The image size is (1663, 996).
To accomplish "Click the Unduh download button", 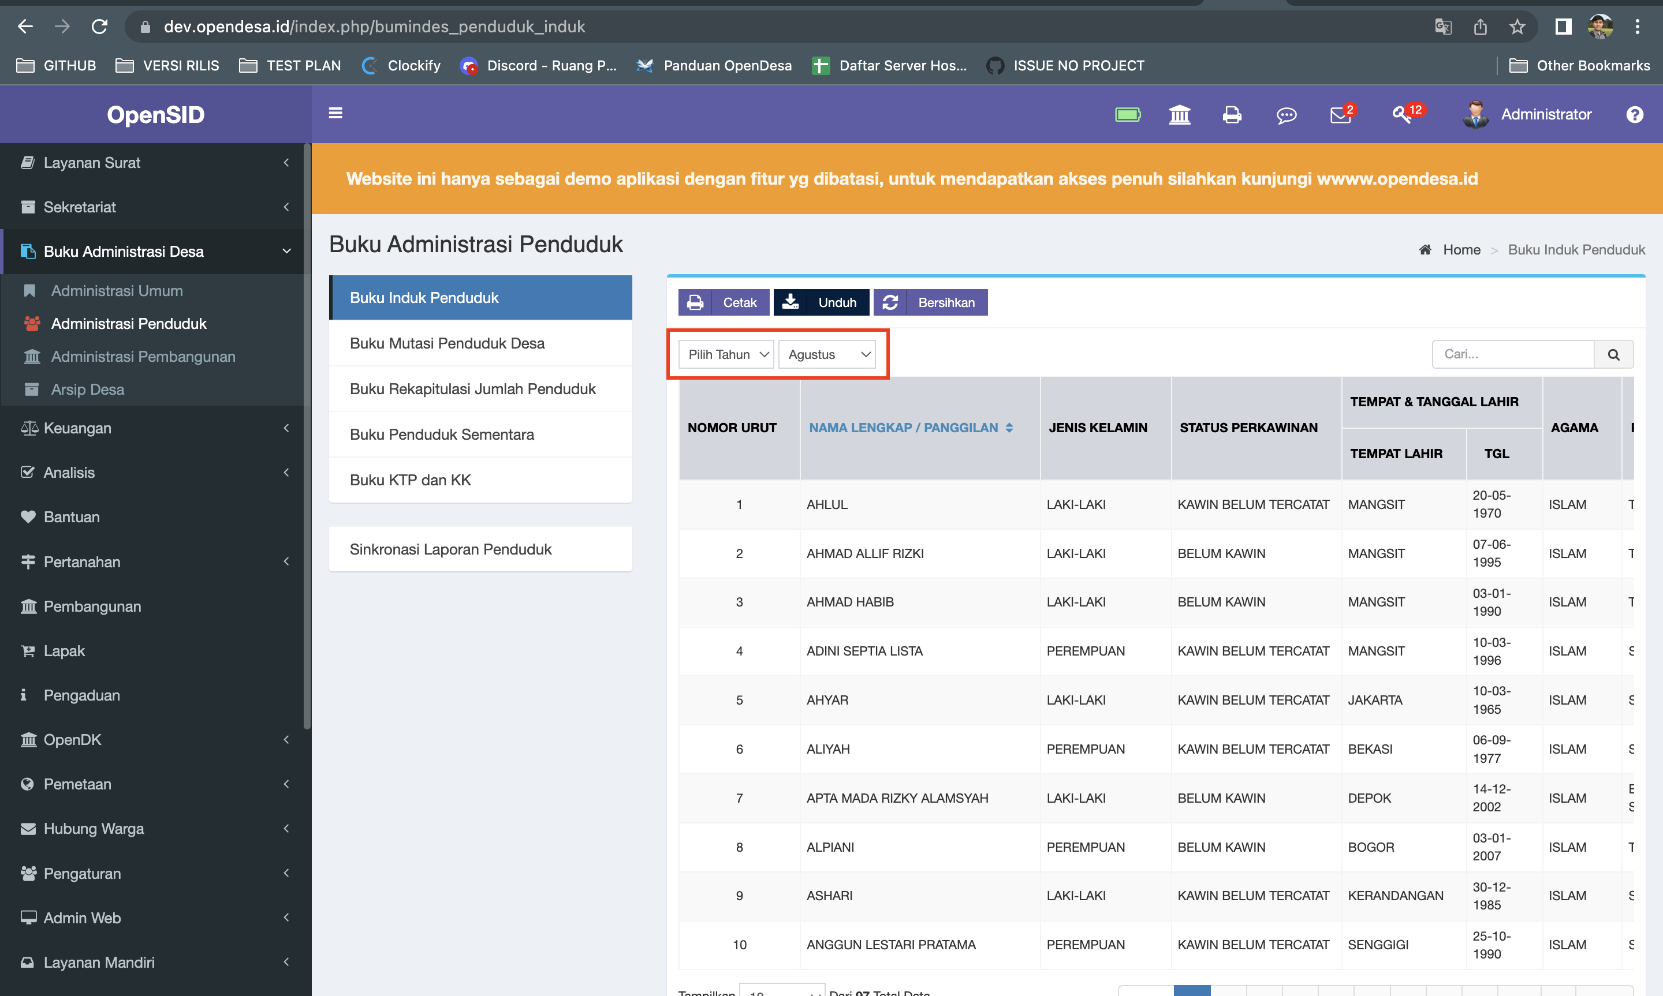I will coord(821,303).
